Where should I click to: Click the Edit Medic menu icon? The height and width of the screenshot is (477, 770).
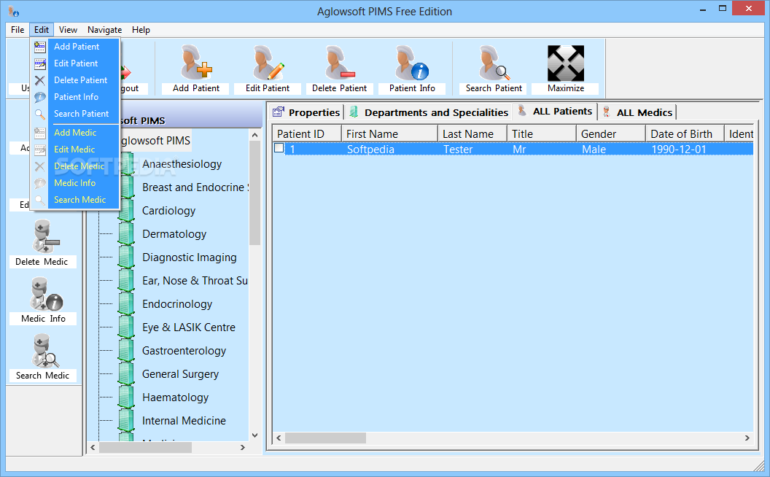click(40, 150)
